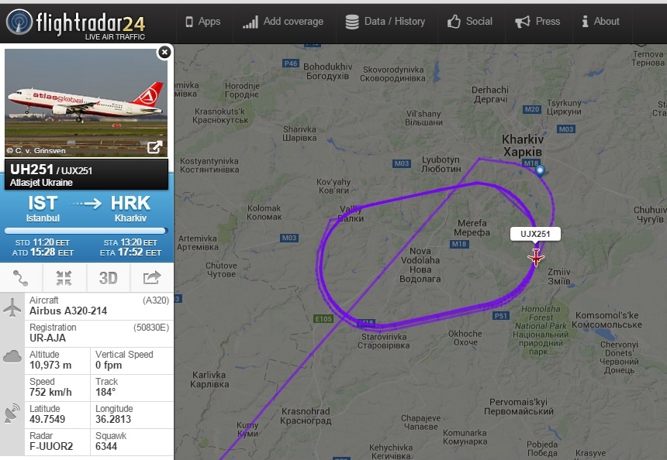Click the Atlasglobal aircraft photo
The width and height of the screenshot is (667, 460).
[86, 103]
